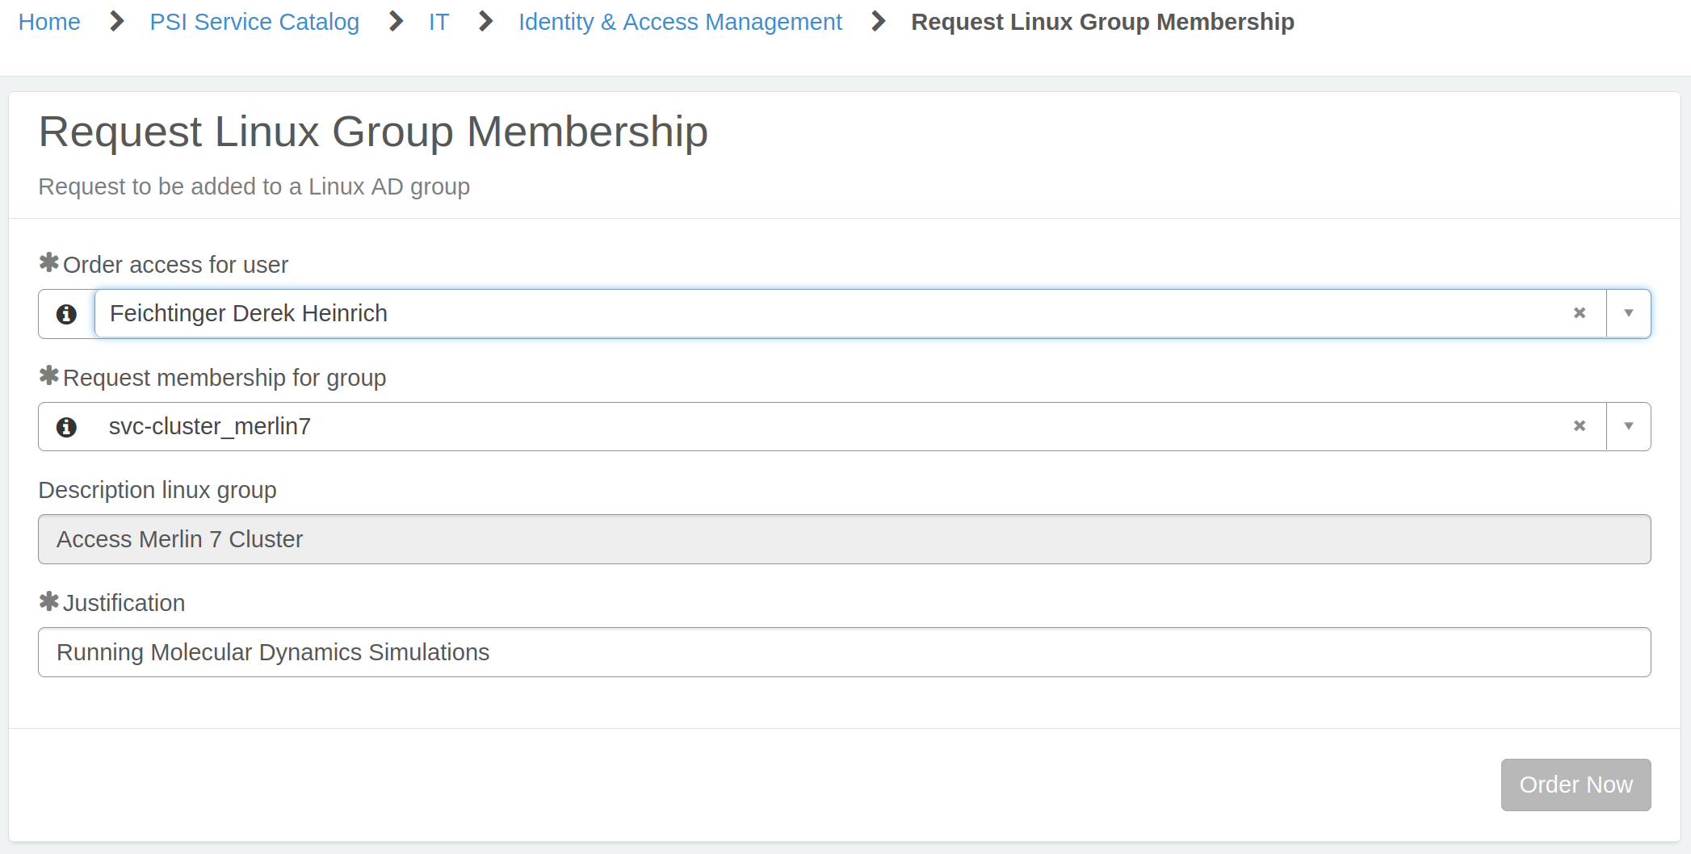
Task: Open the PSI Service Catalog breadcrumb link
Action: (x=254, y=22)
